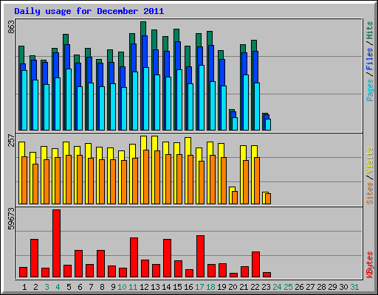378x295 pixels.
Task: Click day label 15 on the x-axis
Action: coord(177,287)
